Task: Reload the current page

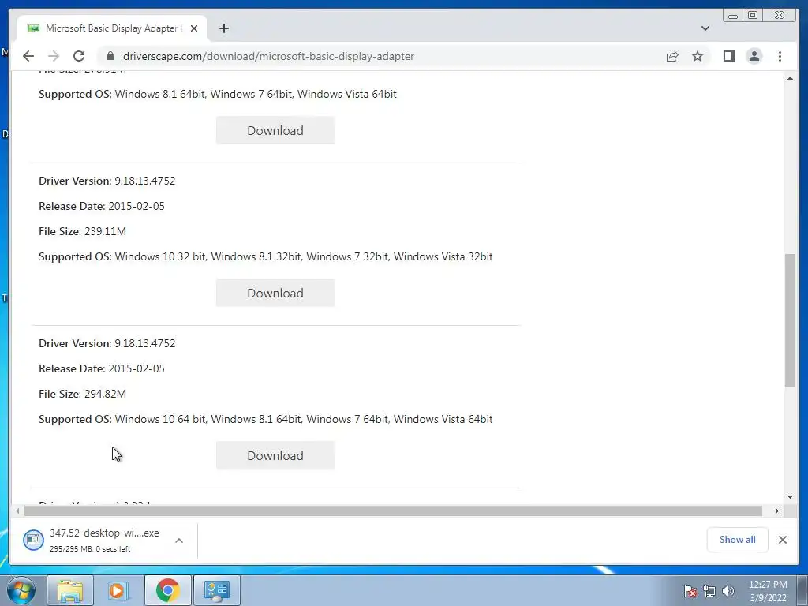Action: click(x=79, y=56)
